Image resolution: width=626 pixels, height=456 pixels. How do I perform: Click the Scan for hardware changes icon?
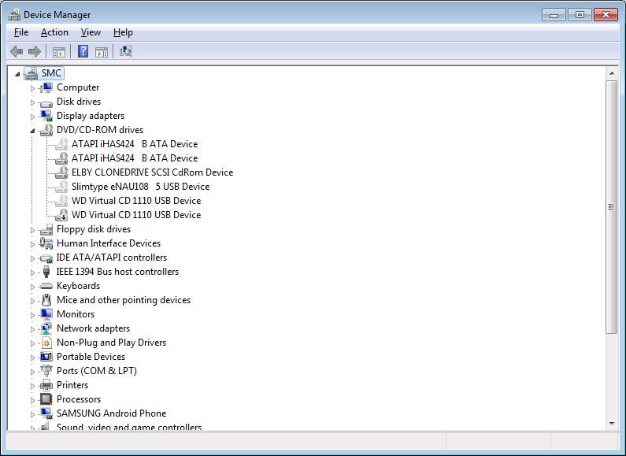pyautogui.click(x=125, y=52)
